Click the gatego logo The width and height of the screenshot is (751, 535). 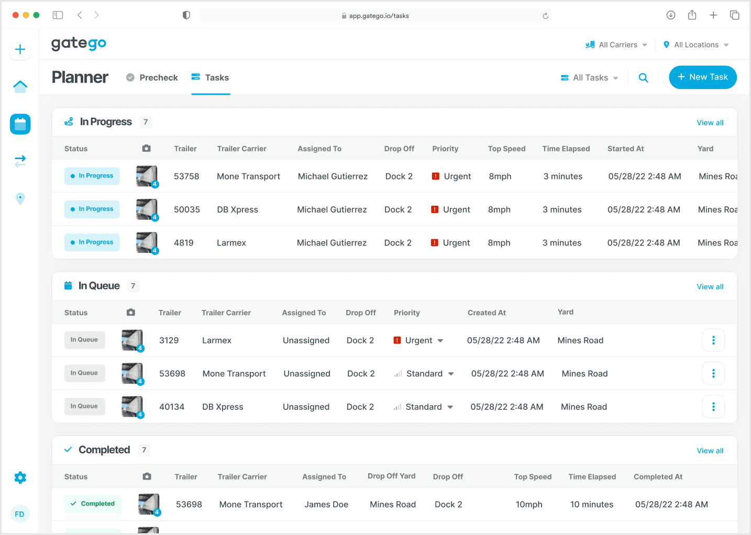(79, 43)
